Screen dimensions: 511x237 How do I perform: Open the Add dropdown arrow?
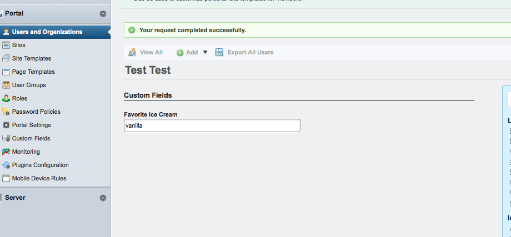tap(205, 52)
